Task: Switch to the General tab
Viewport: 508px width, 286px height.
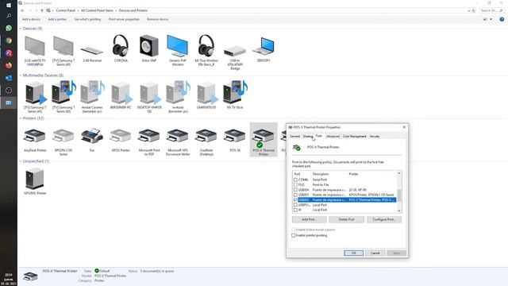Action: tap(294, 137)
